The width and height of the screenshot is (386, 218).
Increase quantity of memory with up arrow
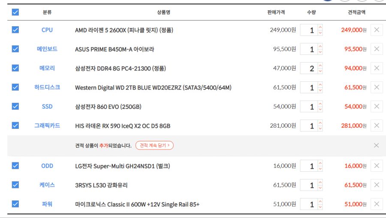pyautogui.click(x=320, y=66)
